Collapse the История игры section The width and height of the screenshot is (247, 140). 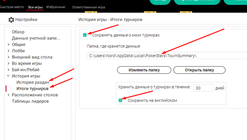pyautogui.click(x=8, y=76)
